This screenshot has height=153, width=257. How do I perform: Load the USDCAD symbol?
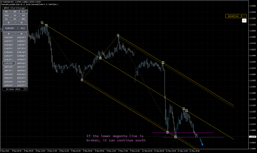(21, 82)
